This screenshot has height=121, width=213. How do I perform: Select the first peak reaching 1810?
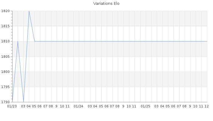coord(18,41)
